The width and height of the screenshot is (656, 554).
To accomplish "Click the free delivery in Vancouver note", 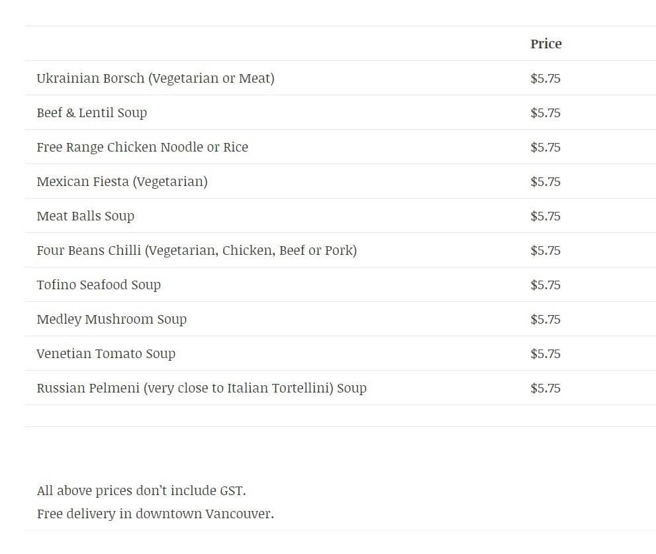I will [x=155, y=514].
